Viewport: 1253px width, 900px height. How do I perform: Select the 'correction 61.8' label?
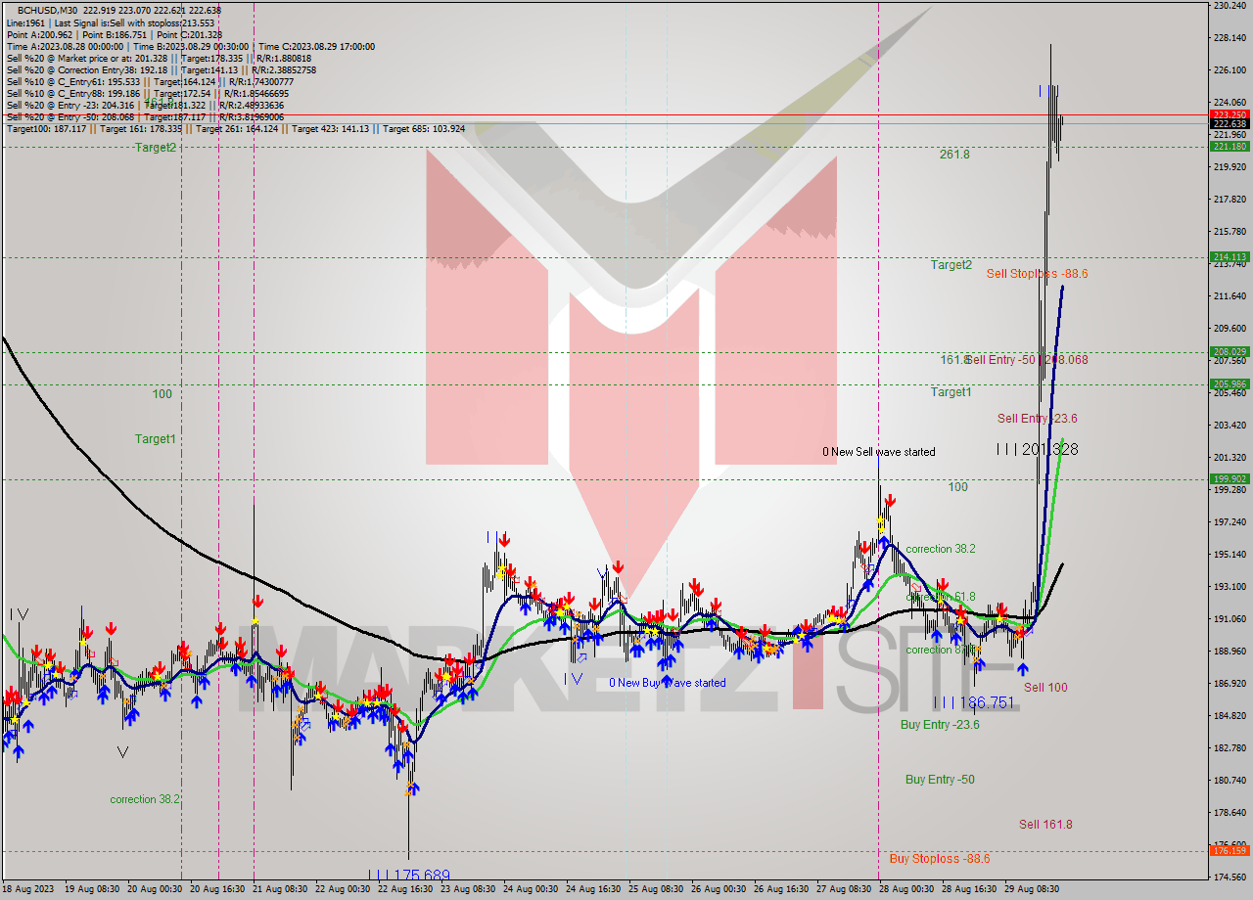coord(941,597)
